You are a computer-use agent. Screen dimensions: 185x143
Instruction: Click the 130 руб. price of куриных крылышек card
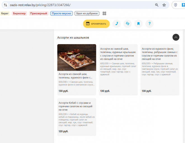point(105,91)
